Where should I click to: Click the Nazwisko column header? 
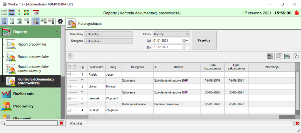point(97,67)
